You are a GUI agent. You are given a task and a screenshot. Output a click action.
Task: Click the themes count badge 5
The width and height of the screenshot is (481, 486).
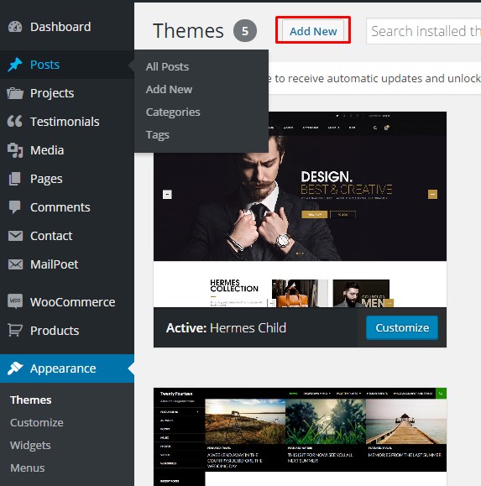[x=245, y=31]
